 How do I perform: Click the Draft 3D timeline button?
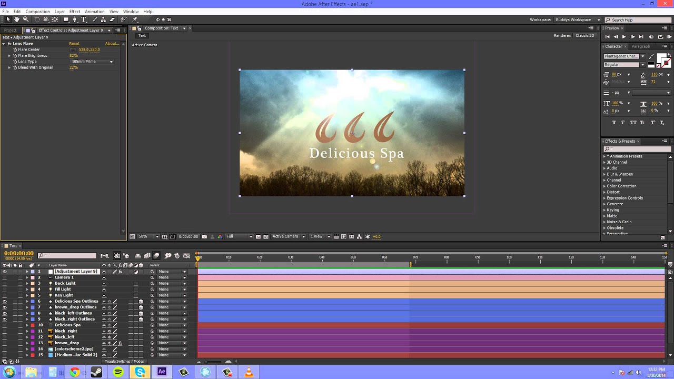click(x=126, y=256)
